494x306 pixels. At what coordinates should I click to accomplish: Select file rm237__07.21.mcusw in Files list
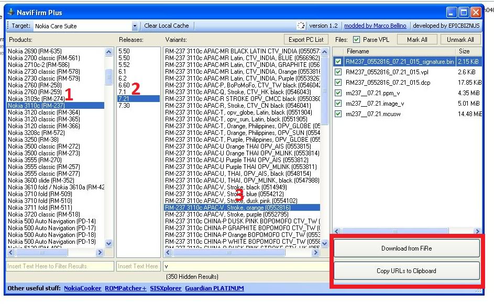[x=373, y=114]
